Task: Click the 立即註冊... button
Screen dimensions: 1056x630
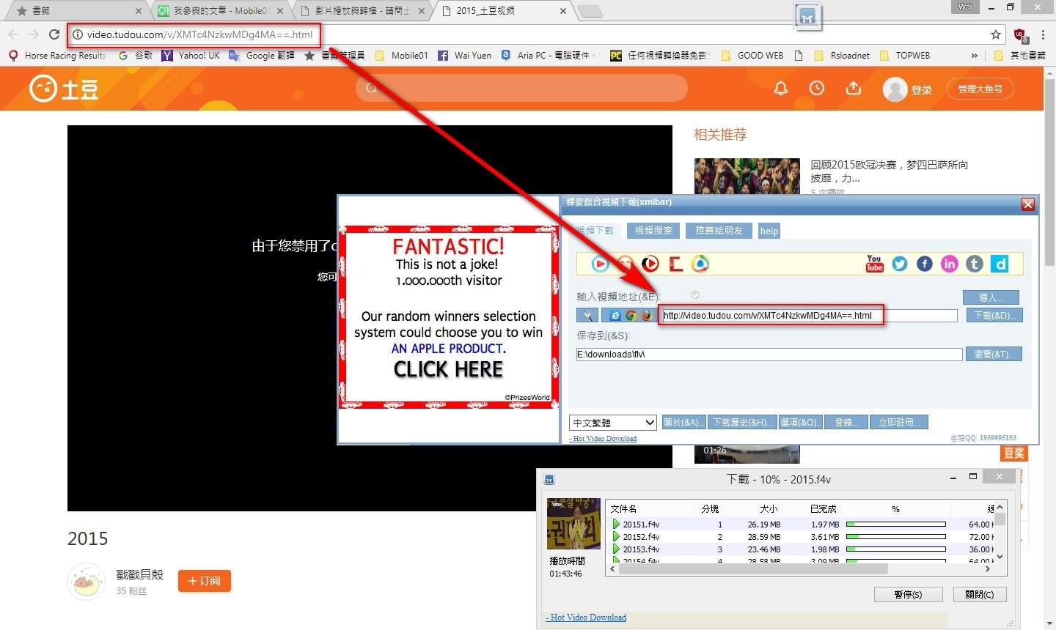Action: [899, 423]
